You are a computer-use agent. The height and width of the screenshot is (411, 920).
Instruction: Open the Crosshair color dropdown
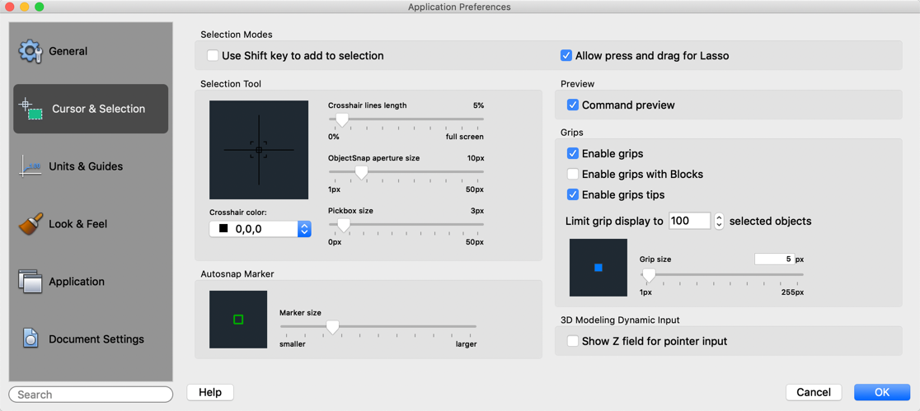point(304,229)
